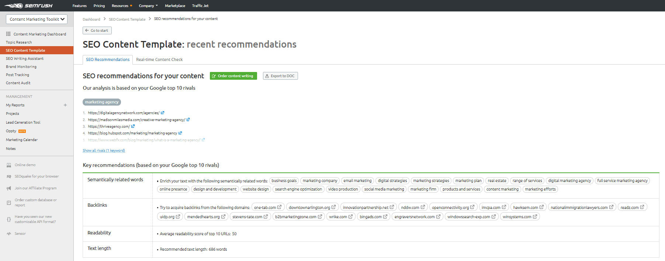Image resolution: width=665 pixels, height=261 pixels.
Task: Open external link icon of uidp.org
Action: tap(178, 216)
